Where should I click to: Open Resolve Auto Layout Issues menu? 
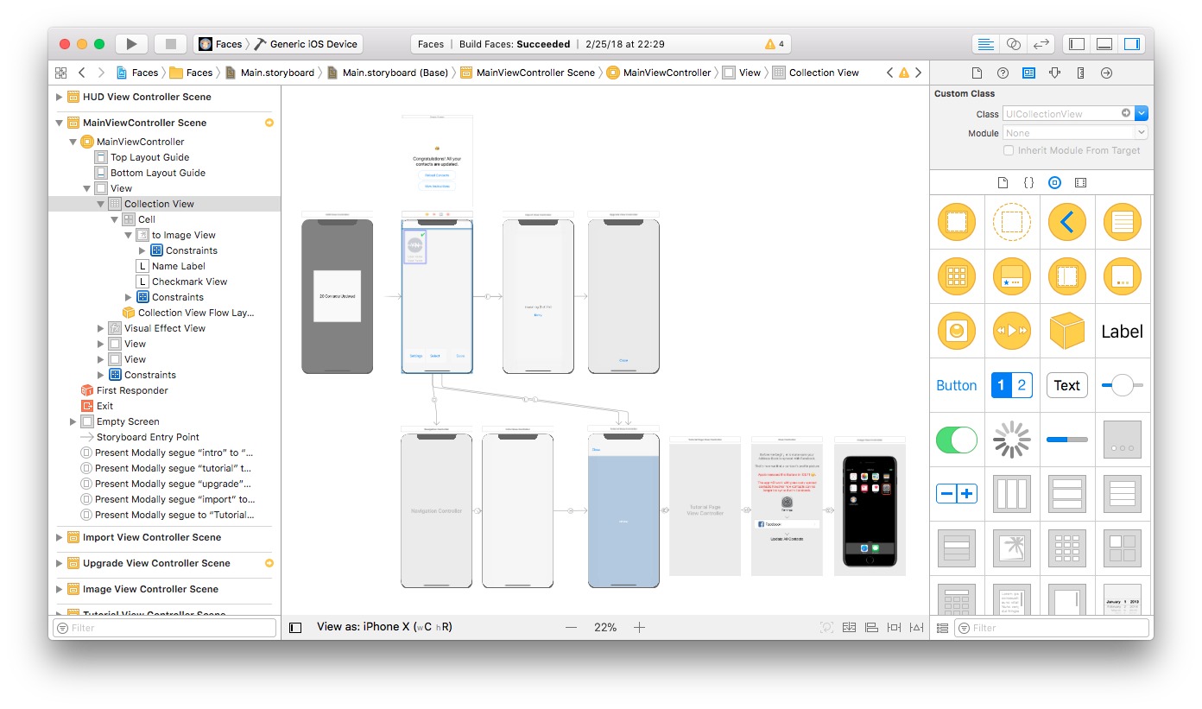click(x=916, y=628)
